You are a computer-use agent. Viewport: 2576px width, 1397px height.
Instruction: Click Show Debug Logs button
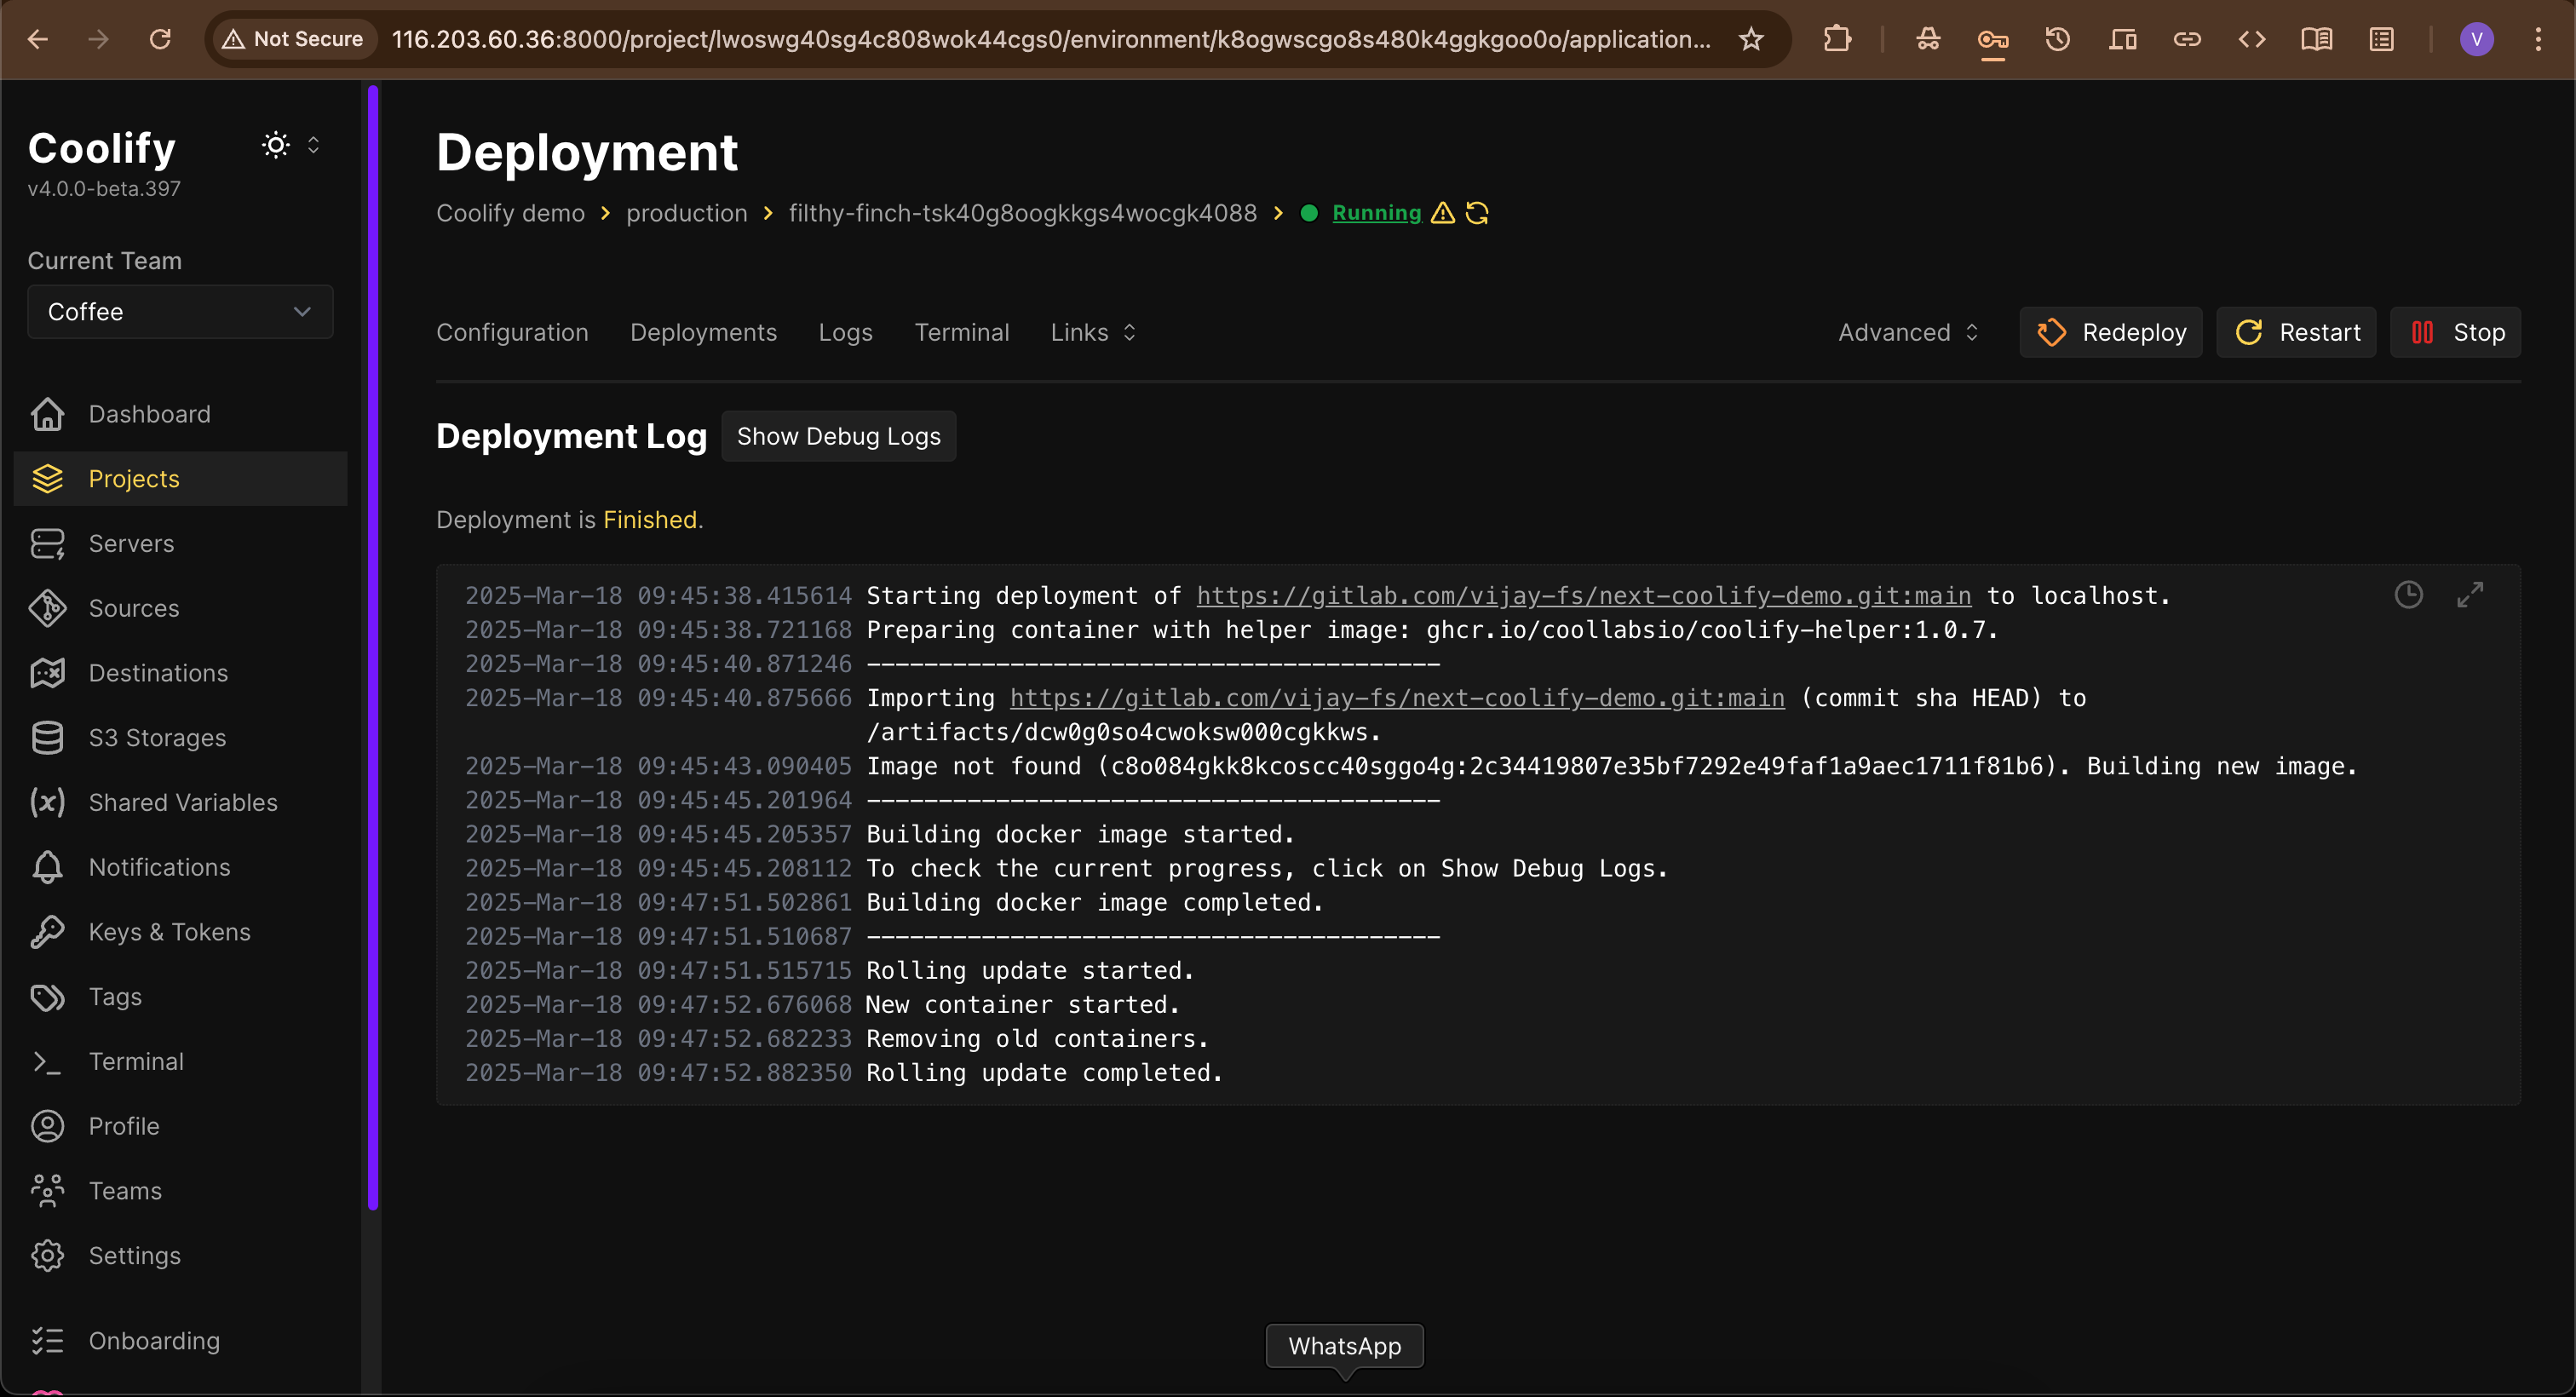[x=838, y=436]
